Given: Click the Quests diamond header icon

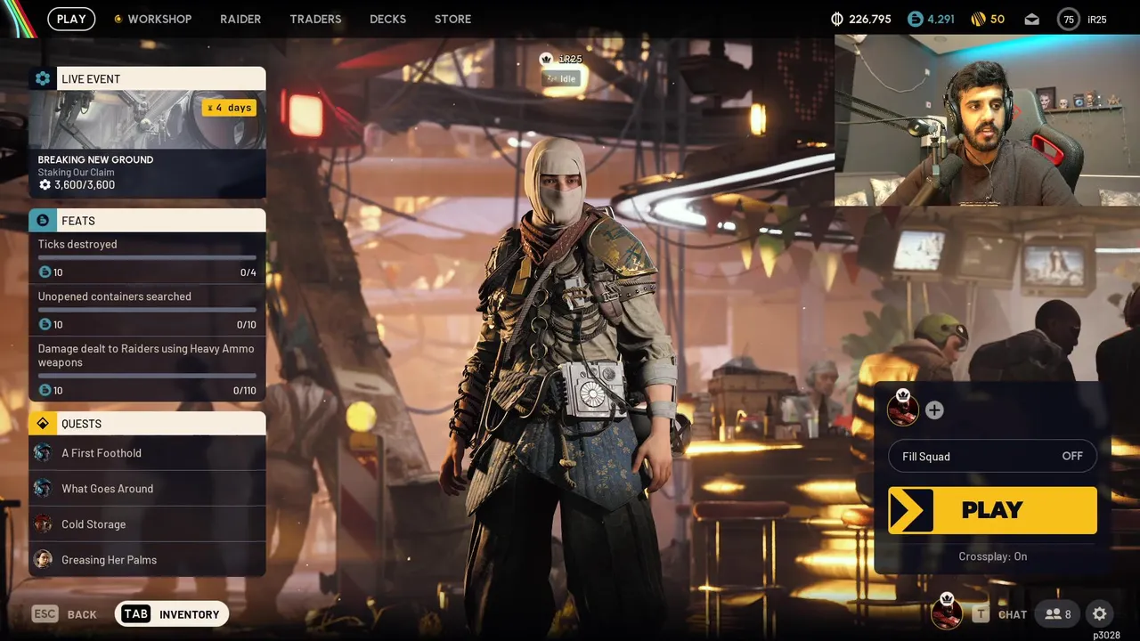Looking at the screenshot, I should tap(42, 423).
